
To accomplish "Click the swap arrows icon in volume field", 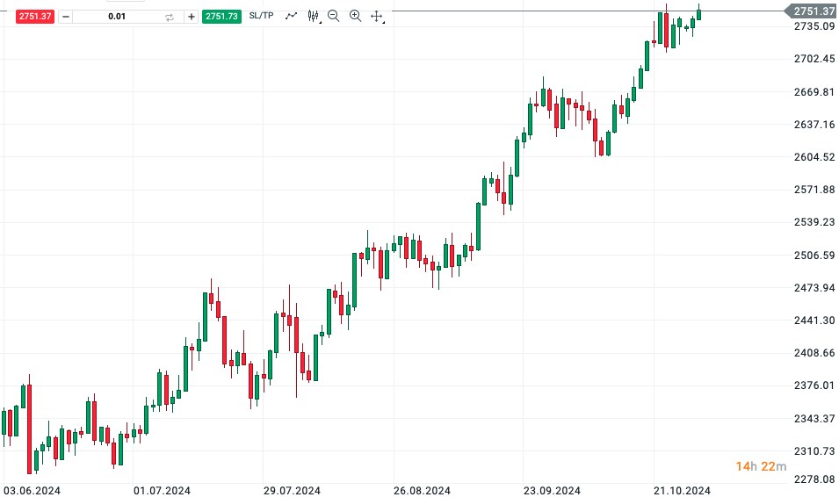I will click(170, 17).
